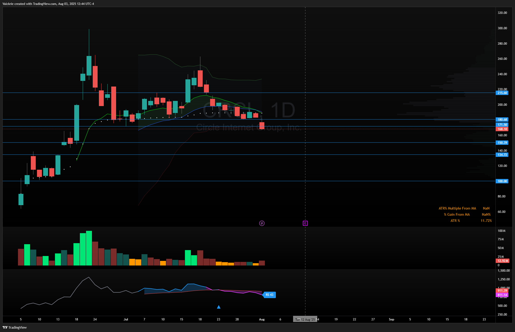Click the blue triangle marker in RS pane
Screen dimensions: 515x332
click(x=219, y=307)
